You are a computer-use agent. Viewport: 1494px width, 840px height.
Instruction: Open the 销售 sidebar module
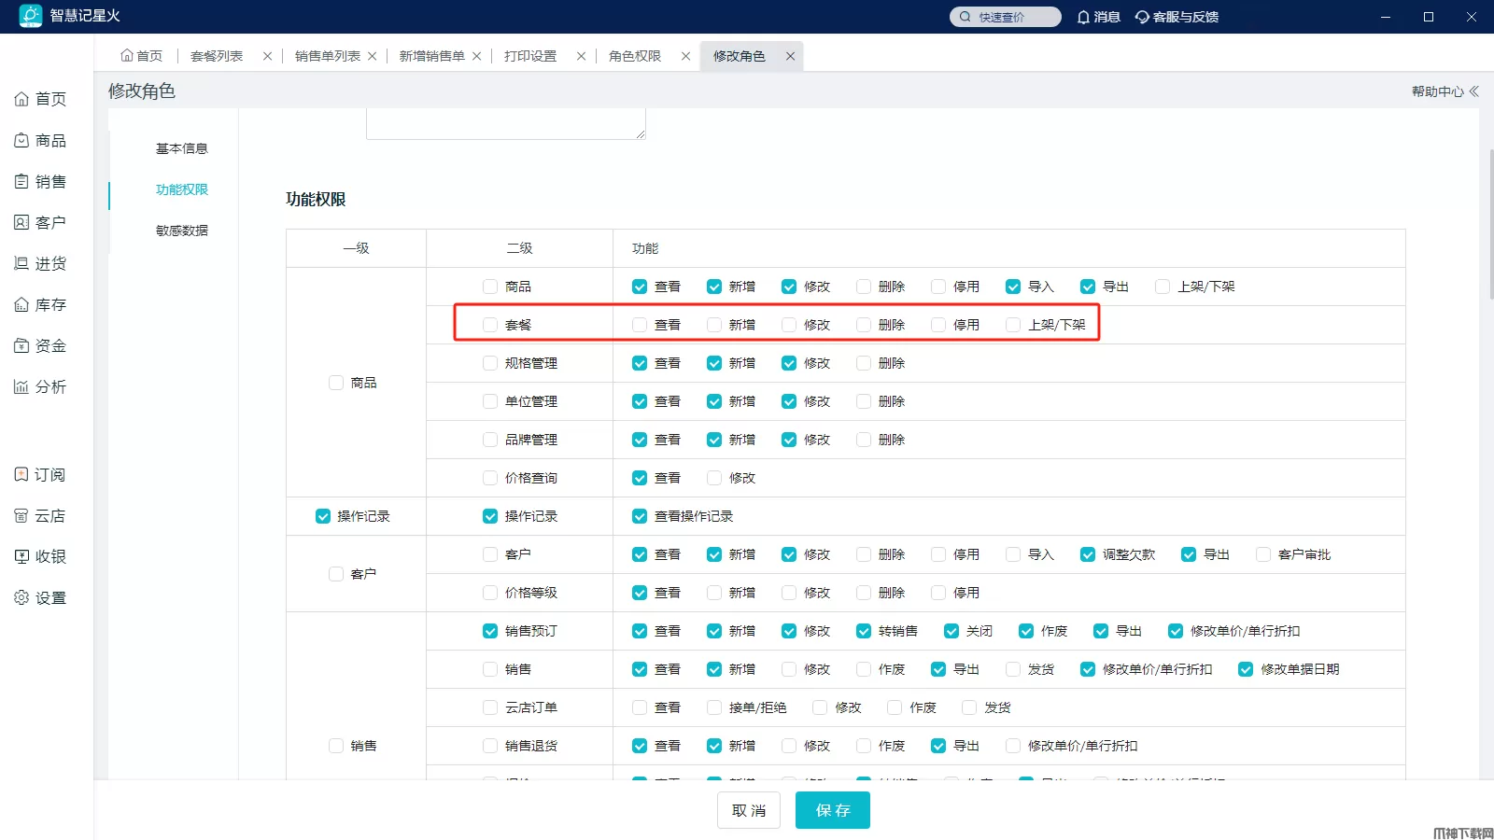click(40, 181)
